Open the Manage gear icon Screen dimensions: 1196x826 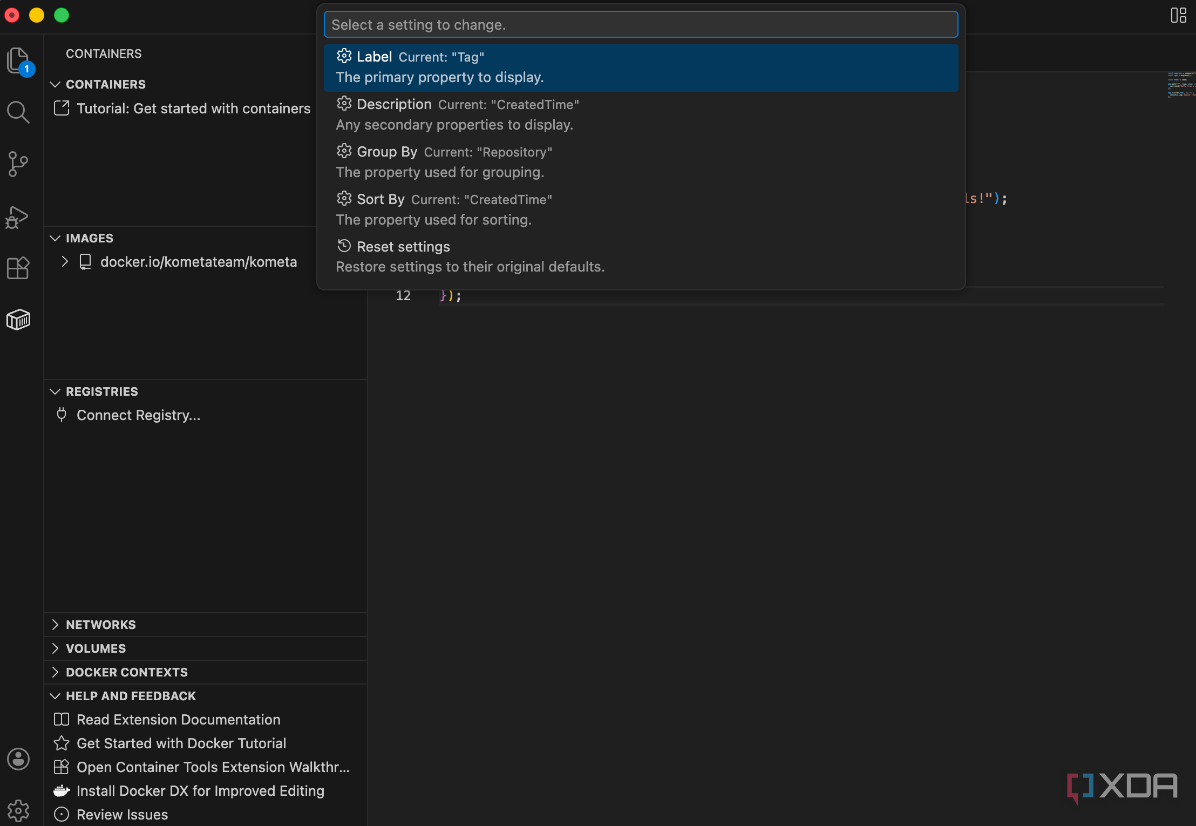(x=18, y=811)
